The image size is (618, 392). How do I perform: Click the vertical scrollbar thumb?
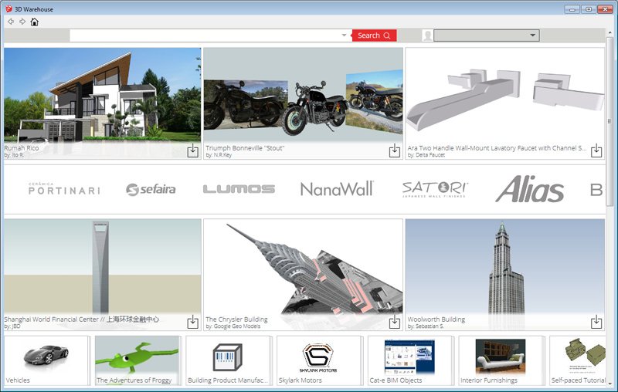pyautogui.click(x=610, y=121)
